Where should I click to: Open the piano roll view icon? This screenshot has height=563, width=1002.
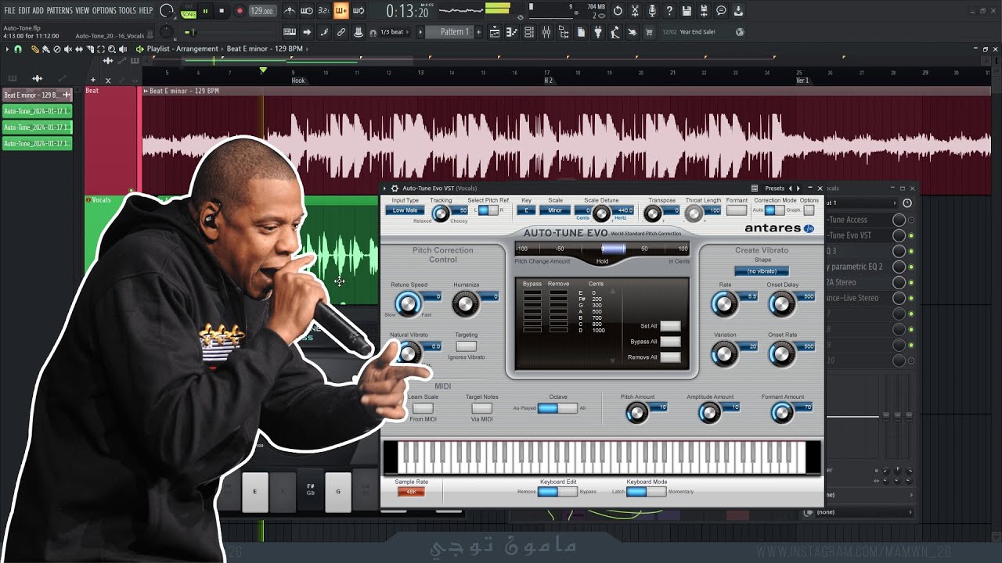pyautogui.click(x=512, y=32)
